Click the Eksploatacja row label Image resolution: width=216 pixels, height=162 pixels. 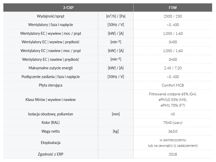tap(51, 143)
